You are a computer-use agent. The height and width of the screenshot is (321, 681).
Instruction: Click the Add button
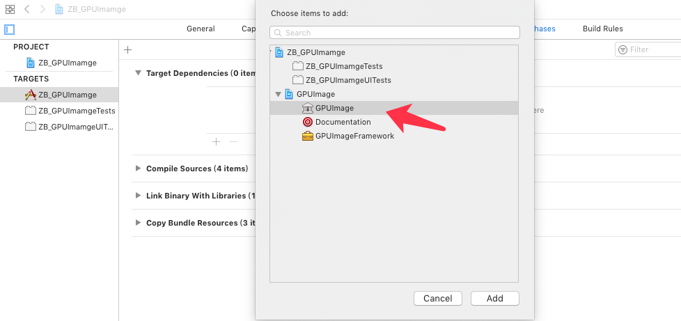coord(494,299)
